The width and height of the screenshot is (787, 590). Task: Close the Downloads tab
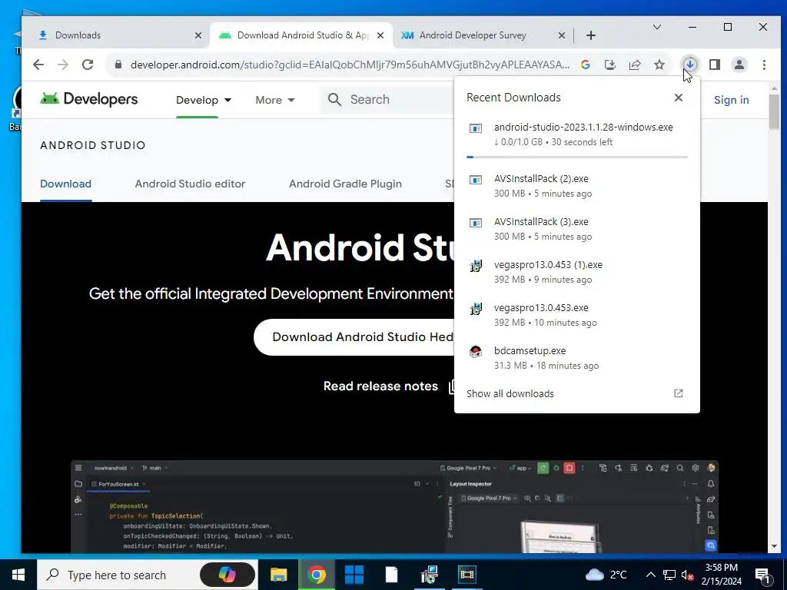click(198, 35)
